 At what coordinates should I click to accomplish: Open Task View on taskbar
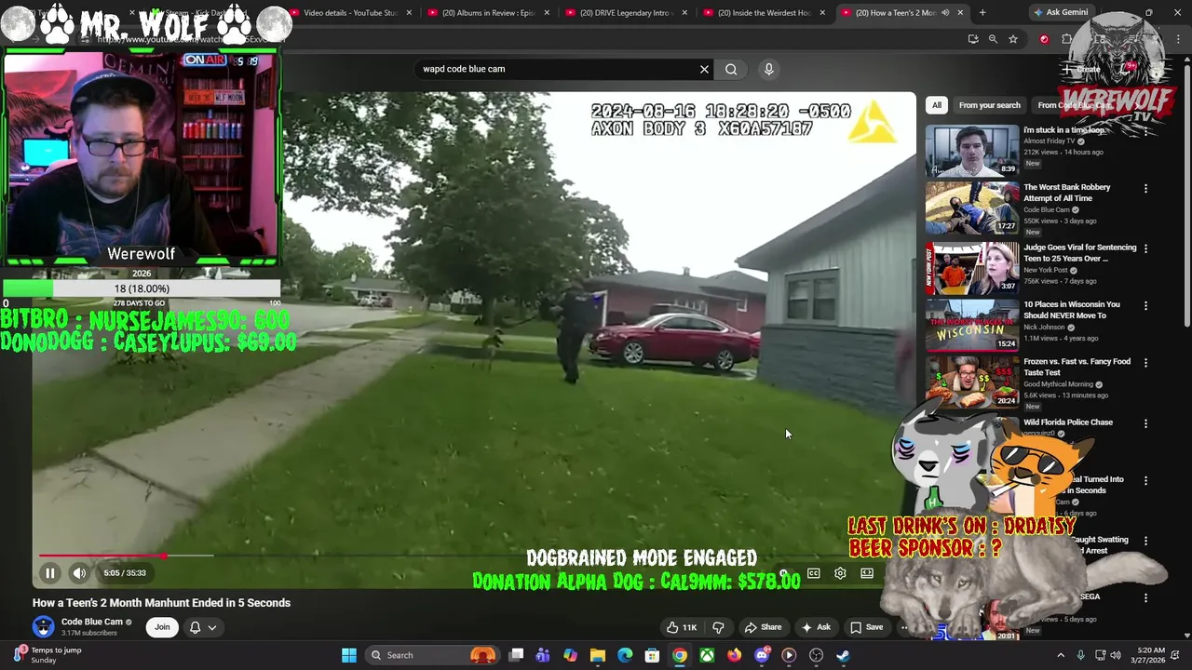[517, 655]
